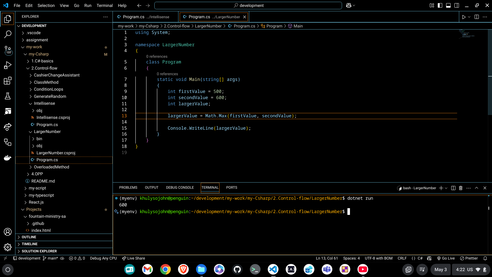Open the Live Share activity bar view

(8, 127)
